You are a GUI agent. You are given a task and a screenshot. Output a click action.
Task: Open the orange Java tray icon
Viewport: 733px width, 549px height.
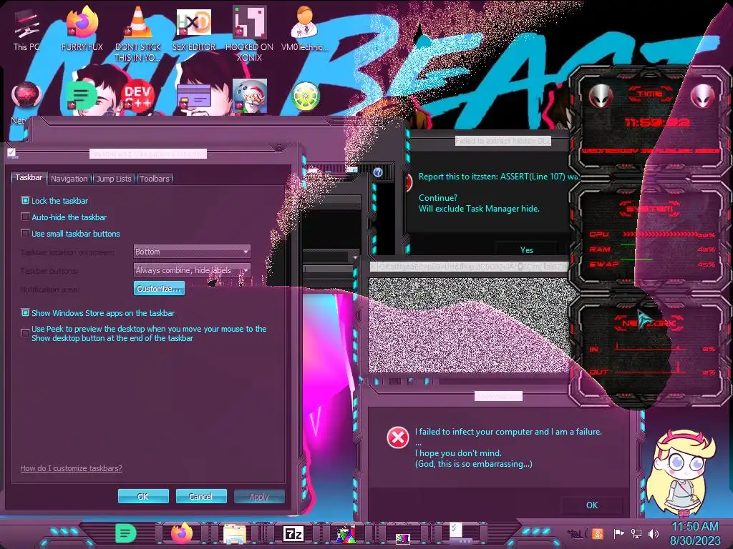click(598, 533)
